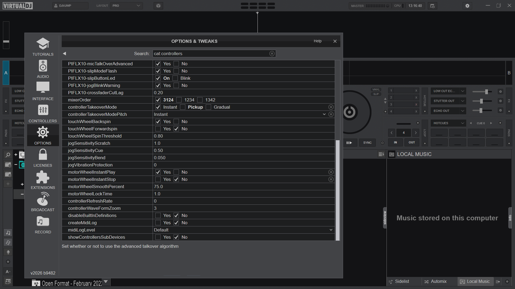Open the browser search magnifier icon
The height and width of the screenshot is (289, 515).
pyautogui.click(x=8, y=155)
